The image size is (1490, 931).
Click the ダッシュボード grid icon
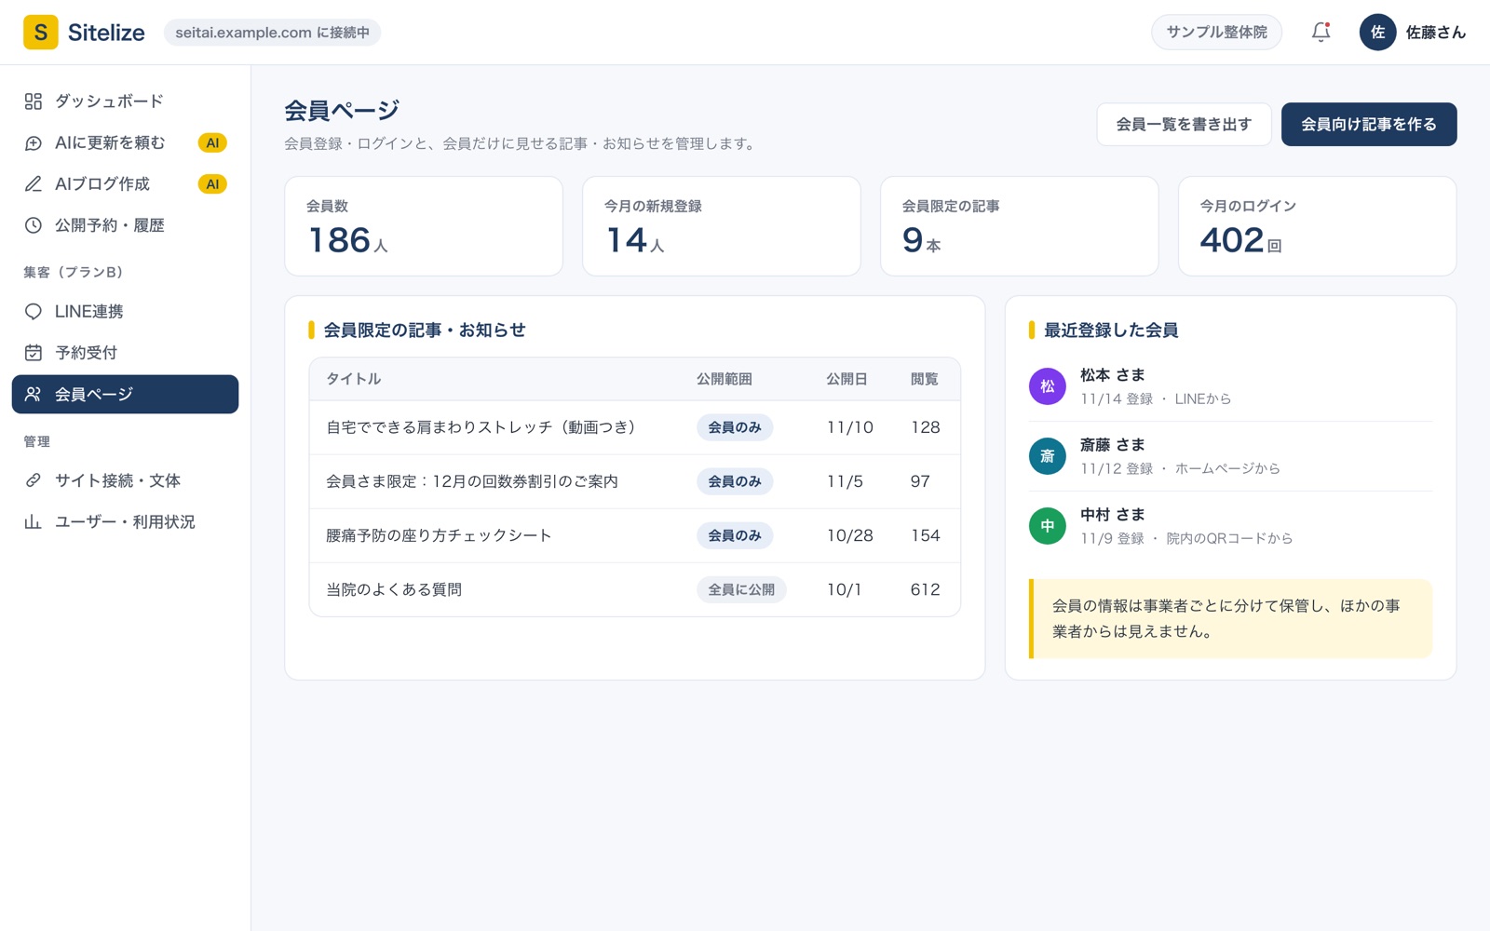pos(34,101)
